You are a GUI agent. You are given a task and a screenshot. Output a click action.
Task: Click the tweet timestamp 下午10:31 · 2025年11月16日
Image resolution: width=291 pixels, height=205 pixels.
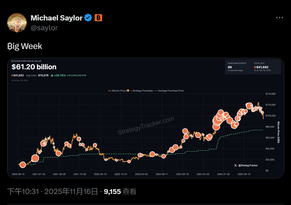pos(52,191)
